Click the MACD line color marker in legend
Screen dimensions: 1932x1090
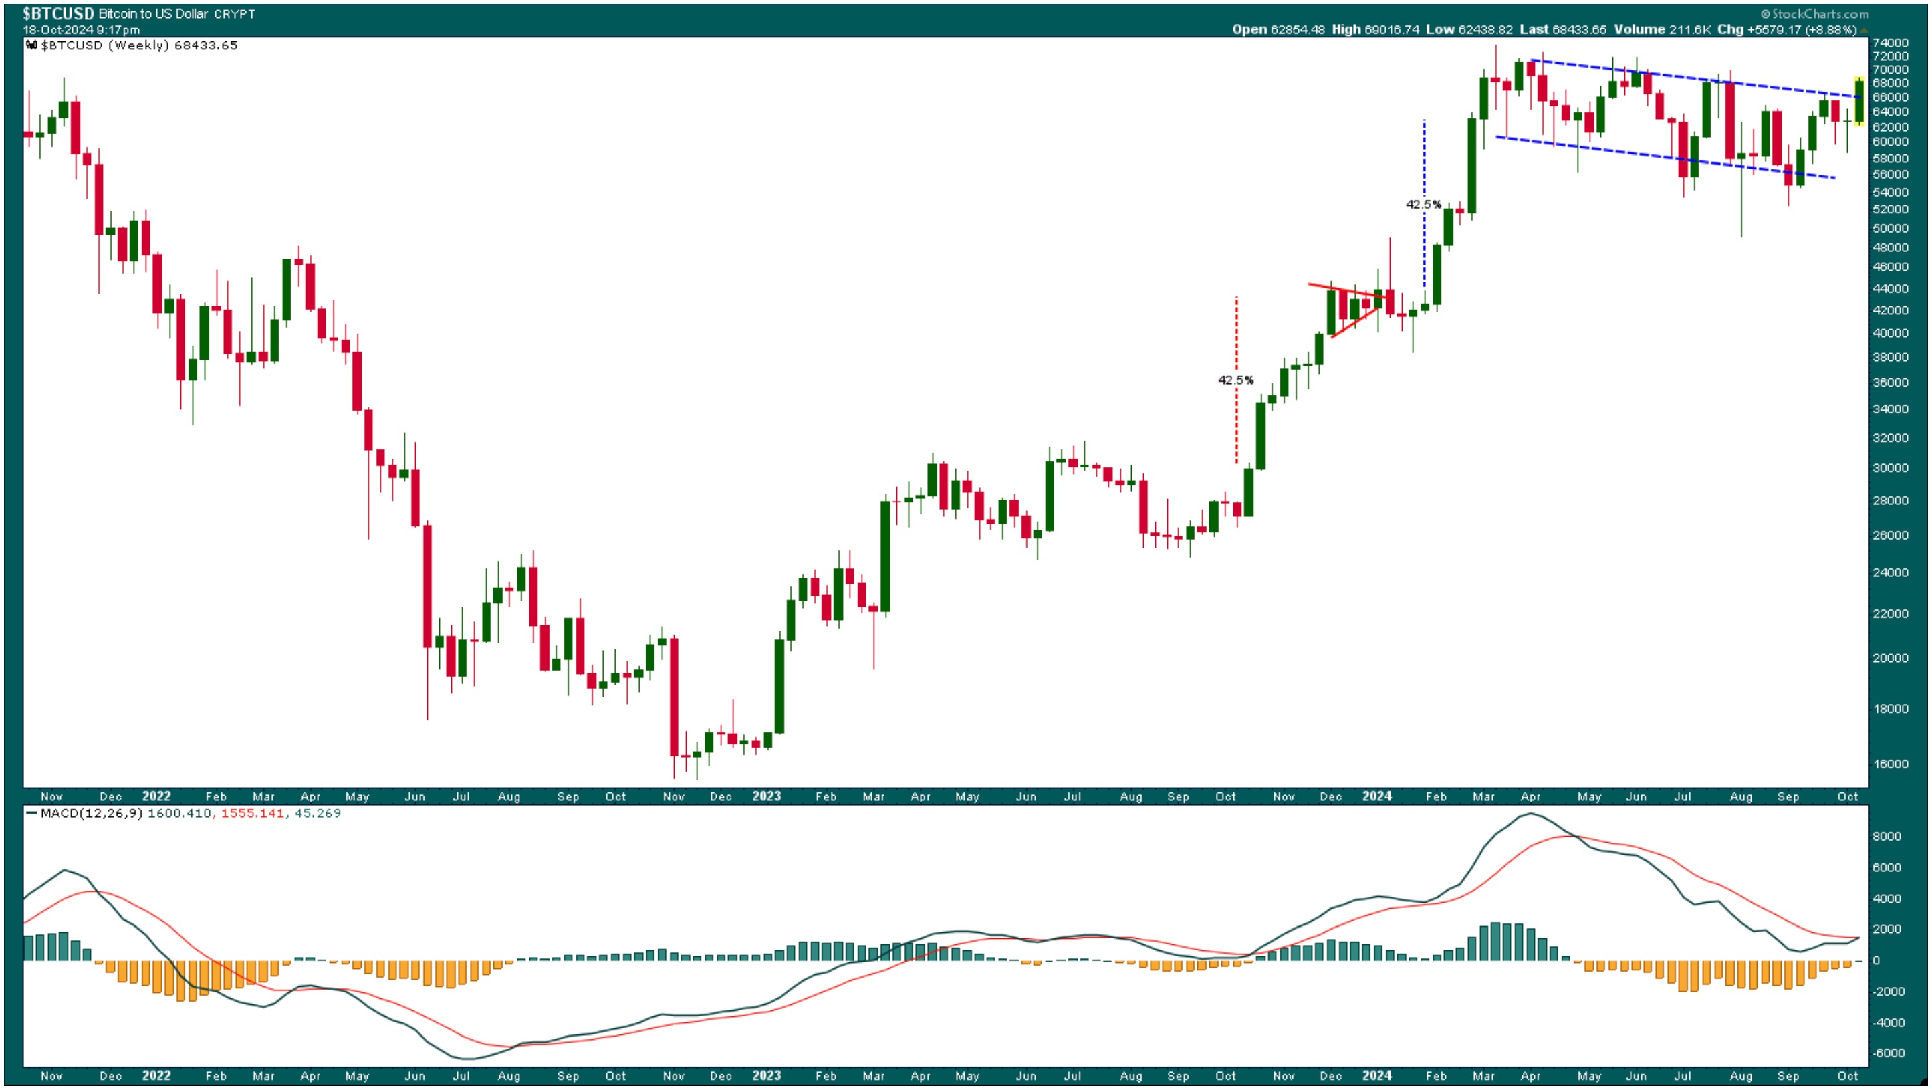tap(31, 813)
